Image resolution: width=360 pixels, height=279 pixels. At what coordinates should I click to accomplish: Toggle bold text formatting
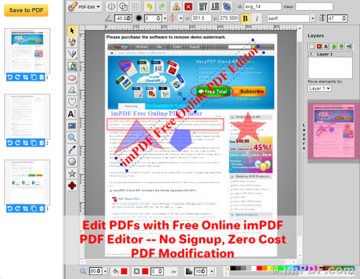coord(245,19)
